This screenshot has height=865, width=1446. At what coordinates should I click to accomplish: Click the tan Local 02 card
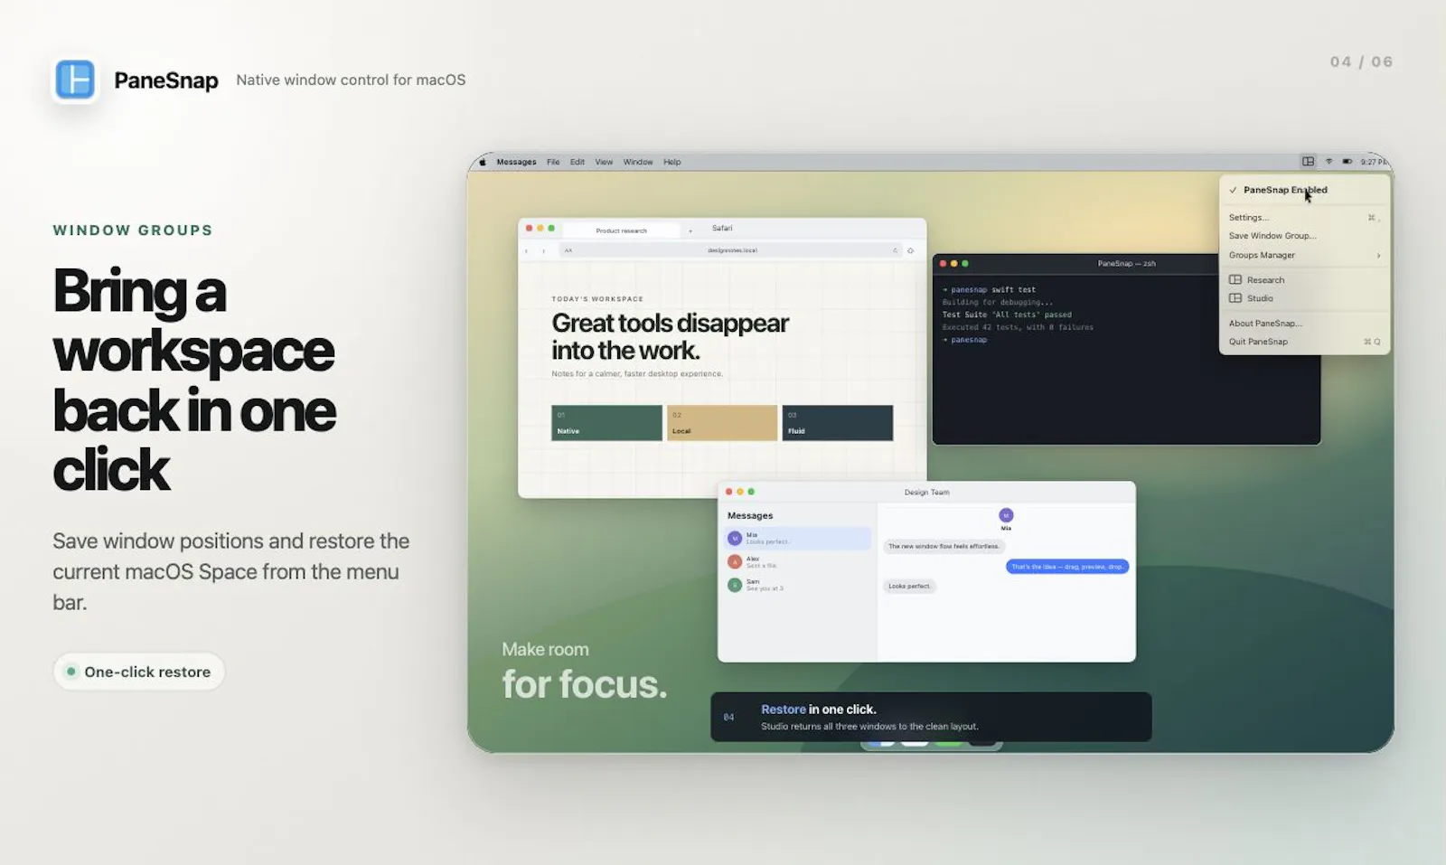click(722, 422)
